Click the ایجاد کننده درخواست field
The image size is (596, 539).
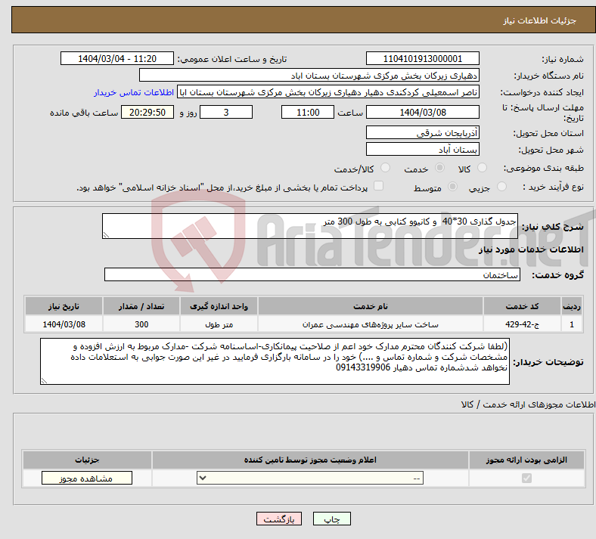(328, 92)
